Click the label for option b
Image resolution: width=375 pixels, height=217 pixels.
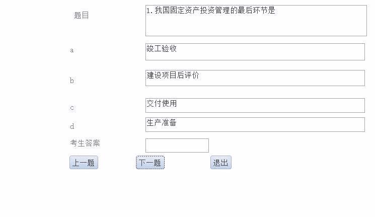point(72,81)
